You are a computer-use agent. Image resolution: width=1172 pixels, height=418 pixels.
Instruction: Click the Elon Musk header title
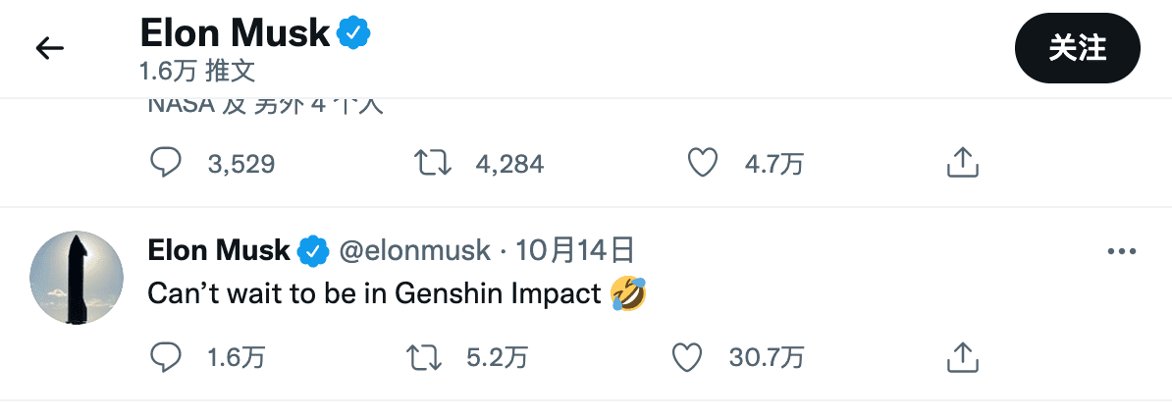235,34
